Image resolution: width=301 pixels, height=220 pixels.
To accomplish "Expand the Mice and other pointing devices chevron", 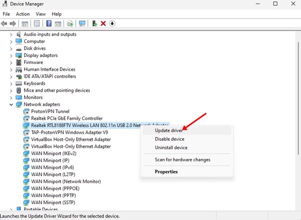I will click(11, 91).
